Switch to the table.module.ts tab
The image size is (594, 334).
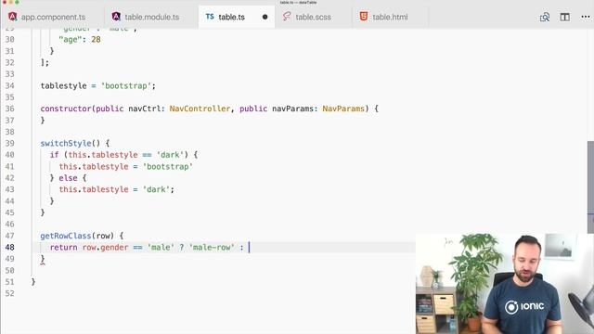(151, 17)
